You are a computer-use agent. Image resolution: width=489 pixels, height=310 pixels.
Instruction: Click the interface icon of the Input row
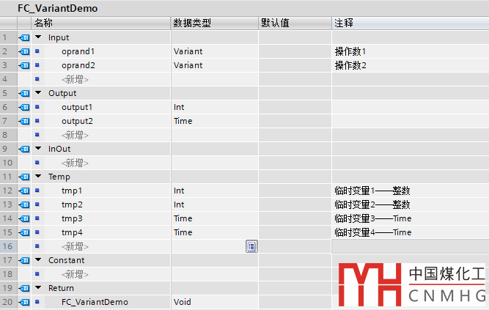pyautogui.click(x=24, y=37)
